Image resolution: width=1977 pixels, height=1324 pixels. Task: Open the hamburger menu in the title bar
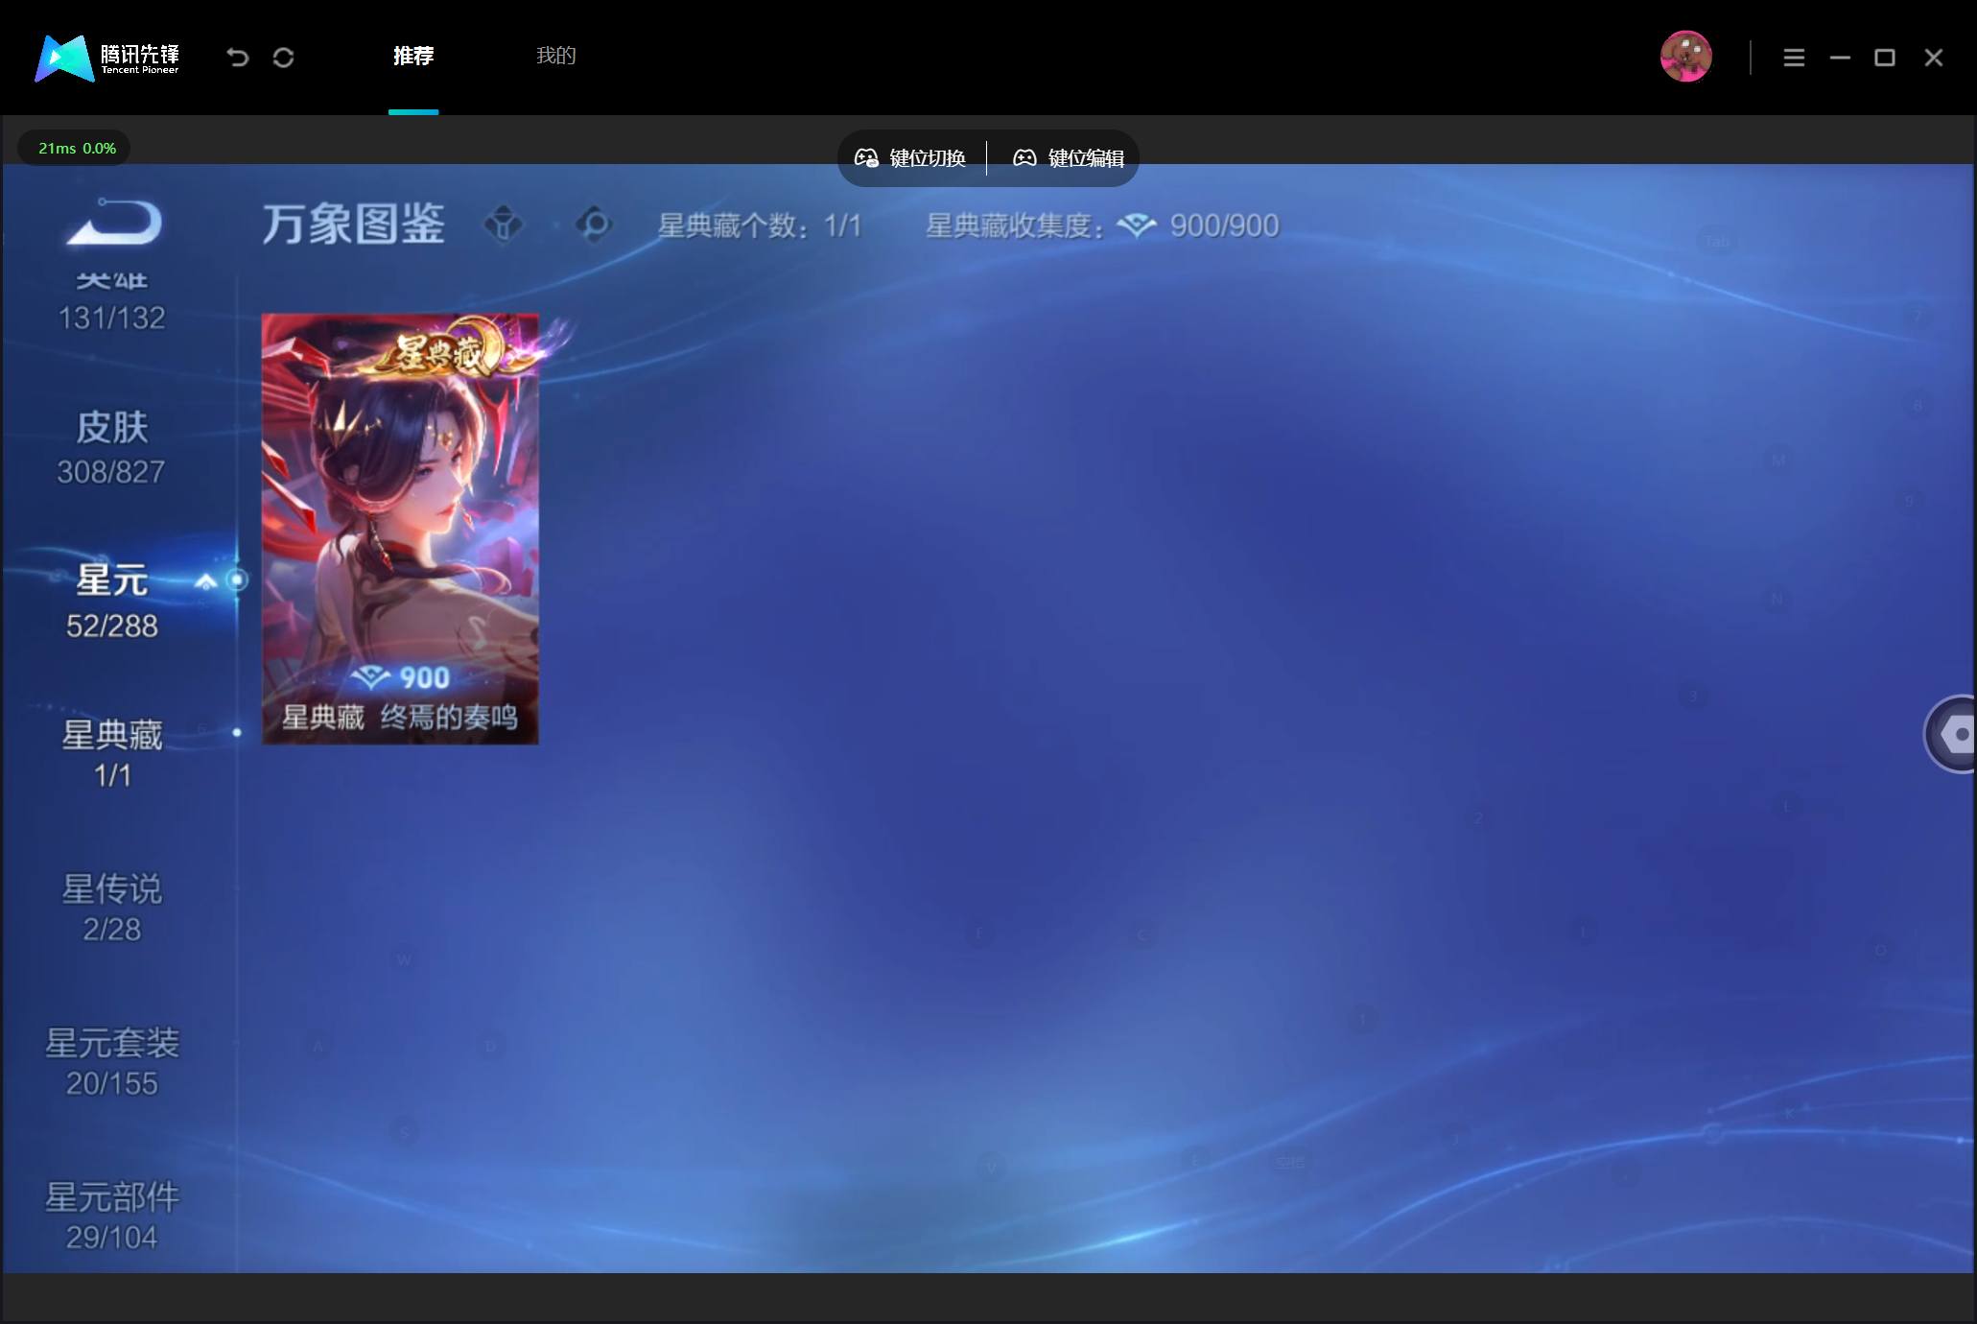pos(1794,58)
